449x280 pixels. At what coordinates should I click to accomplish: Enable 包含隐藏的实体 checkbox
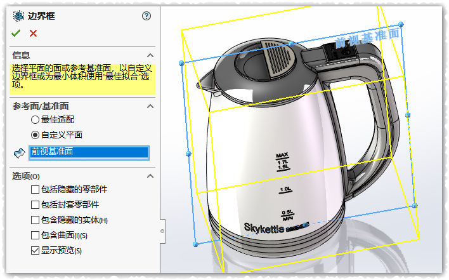click(35, 220)
